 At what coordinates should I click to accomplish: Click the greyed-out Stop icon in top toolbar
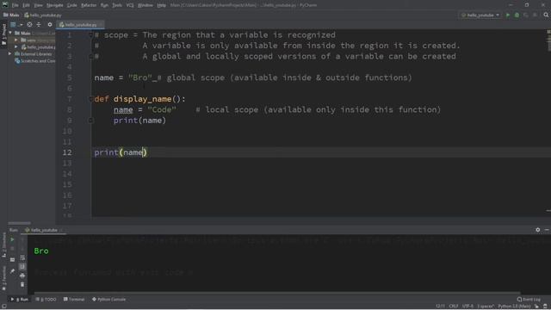tap(535, 15)
